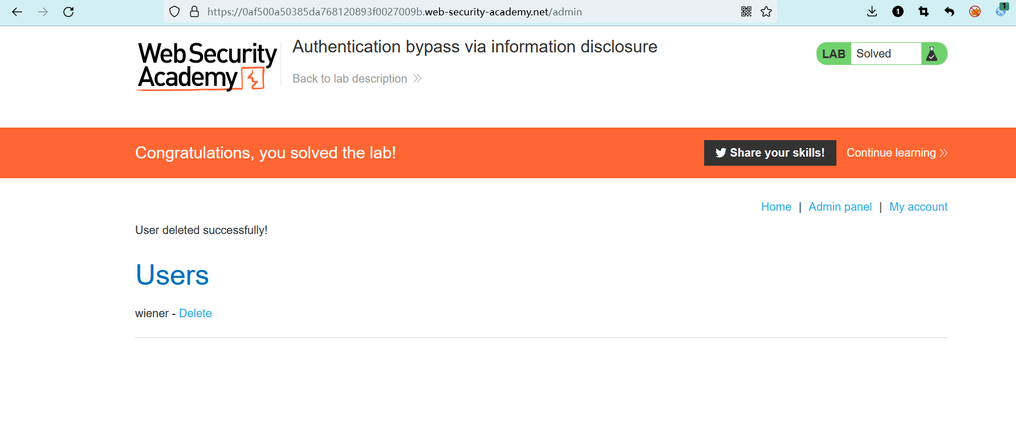
Task: Click the browser forward arrow
Action: pos(43,11)
